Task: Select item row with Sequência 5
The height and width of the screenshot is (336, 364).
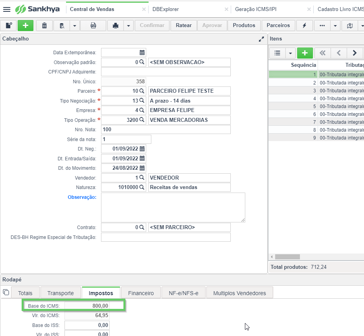Action: click(x=316, y=106)
